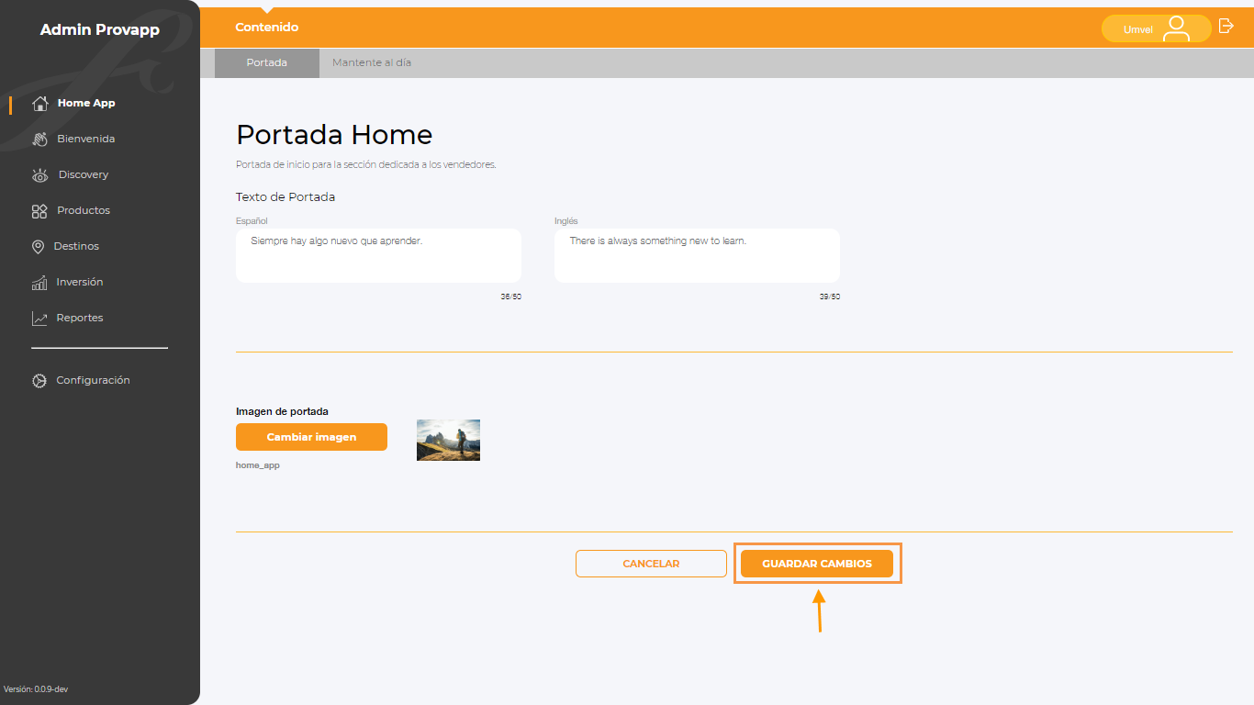Viewport: 1254px width, 705px height.
Task: Click the CANCELAR button
Action: point(651,564)
